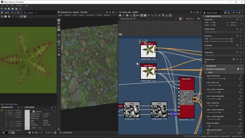Click the open folder icon in main toolbar

click(x=12, y=9)
